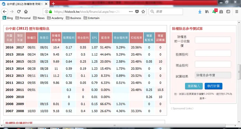Select the 10.5 subscription price cell

[160, 90]
